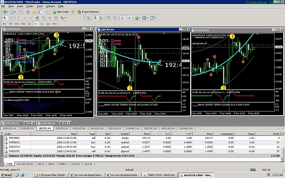Screen dimensions: 285x178
Task: Select order 53550013 audcad row
Action: coord(142,142)
